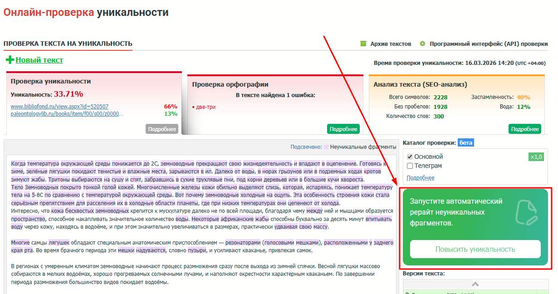Collapse text versions with the up chevron

(475, 284)
